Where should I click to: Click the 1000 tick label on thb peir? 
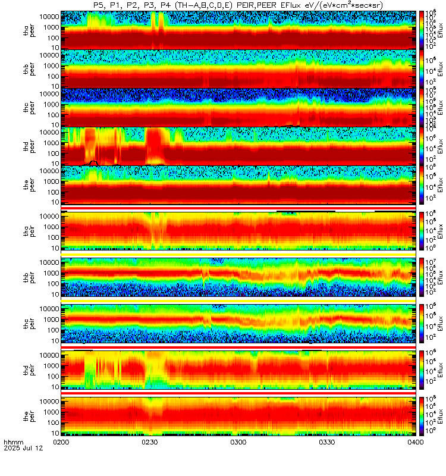pos(51,273)
